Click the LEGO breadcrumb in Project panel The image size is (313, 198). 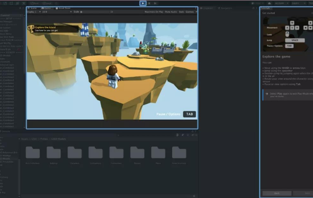click(34, 139)
